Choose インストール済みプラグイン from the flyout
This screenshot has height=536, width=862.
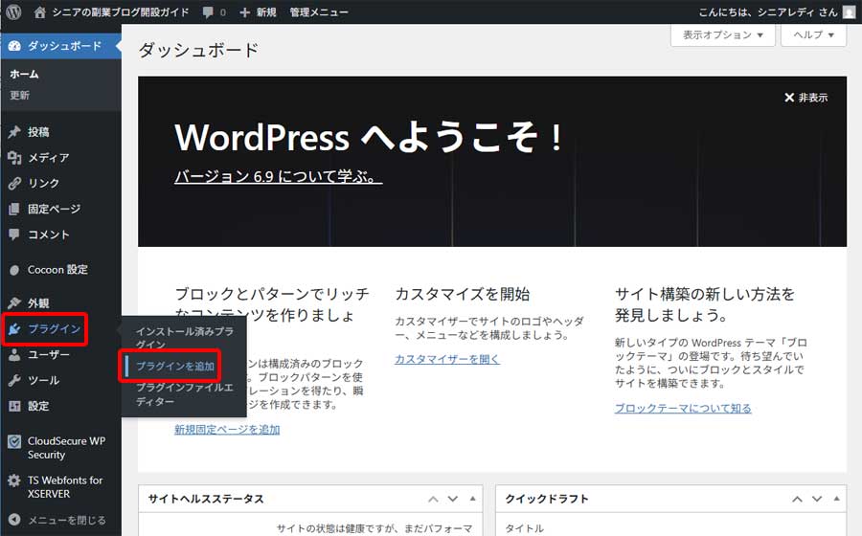pyautogui.click(x=185, y=338)
